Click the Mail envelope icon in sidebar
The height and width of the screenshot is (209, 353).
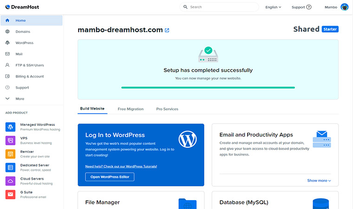[x=7, y=54]
